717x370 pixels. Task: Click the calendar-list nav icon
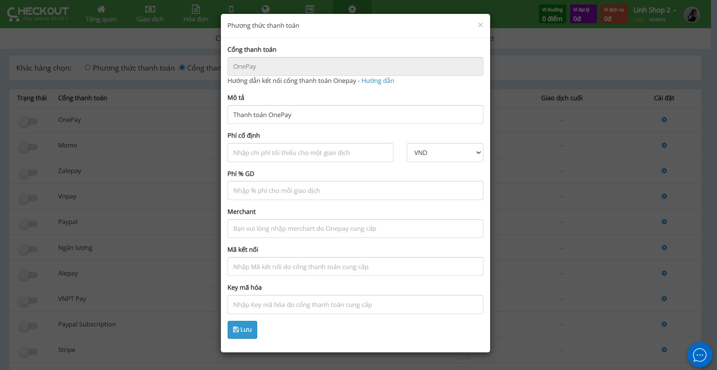click(x=310, y=9)
